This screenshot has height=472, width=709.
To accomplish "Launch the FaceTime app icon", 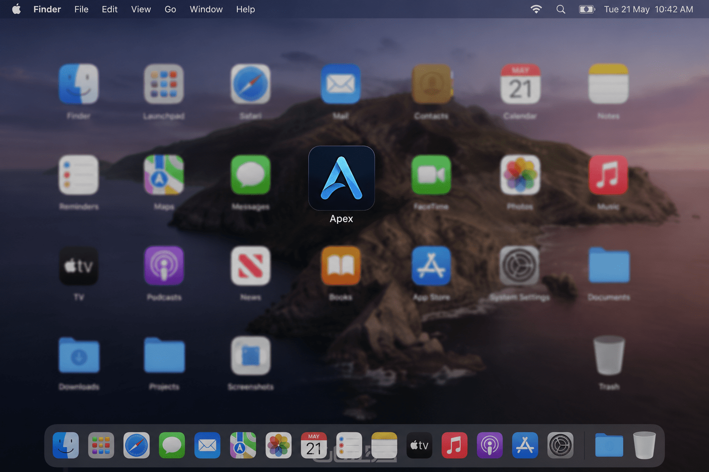I will [431, 175].
